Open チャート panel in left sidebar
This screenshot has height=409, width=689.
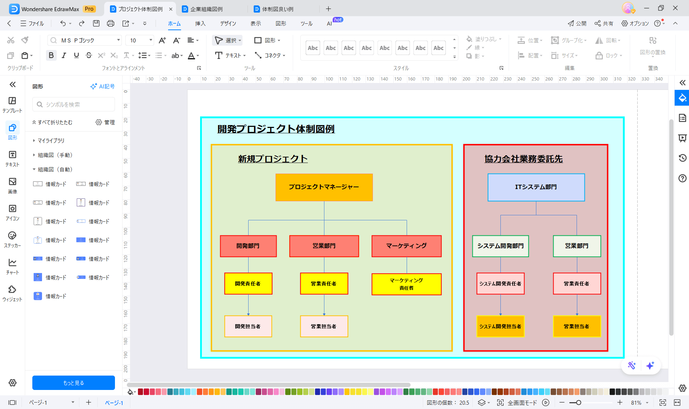point(13,266)
